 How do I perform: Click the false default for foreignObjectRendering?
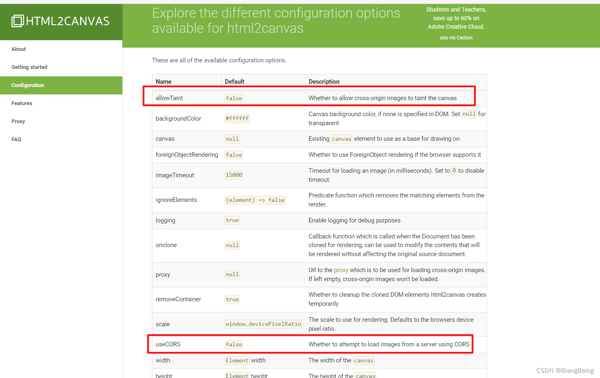click(234, 155)
